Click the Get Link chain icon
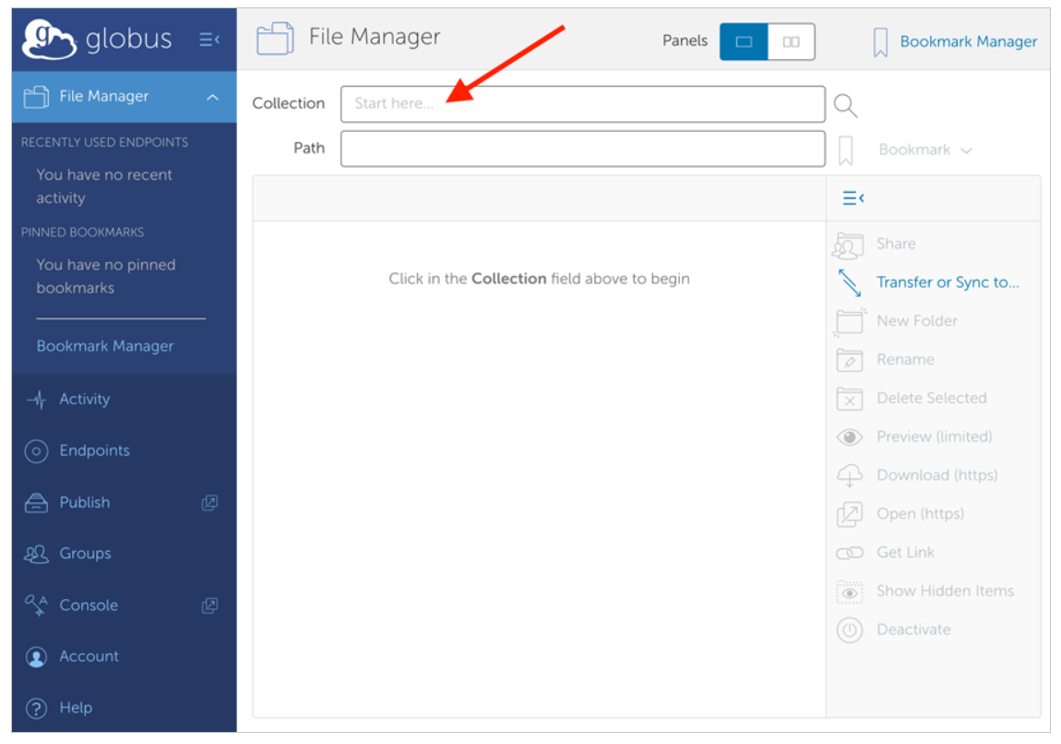The height and width of the screenshot is (744, 1061). point(849,553)
